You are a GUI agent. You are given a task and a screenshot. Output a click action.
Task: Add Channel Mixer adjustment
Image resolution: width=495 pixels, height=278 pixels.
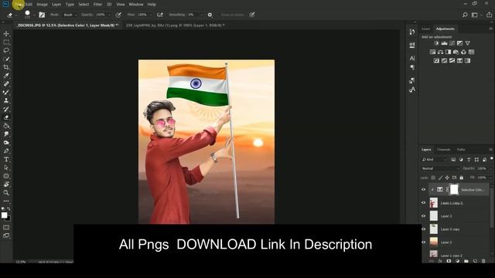pyautogui.click(x=463, y=52)
